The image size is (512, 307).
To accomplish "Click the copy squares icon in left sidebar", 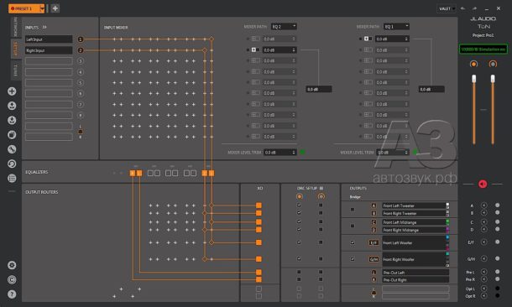I will [x=12, y=134].
